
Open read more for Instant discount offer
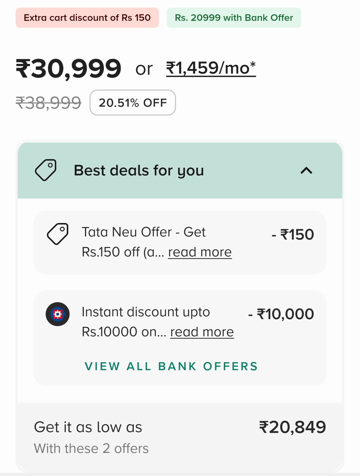tap(202, 332)
